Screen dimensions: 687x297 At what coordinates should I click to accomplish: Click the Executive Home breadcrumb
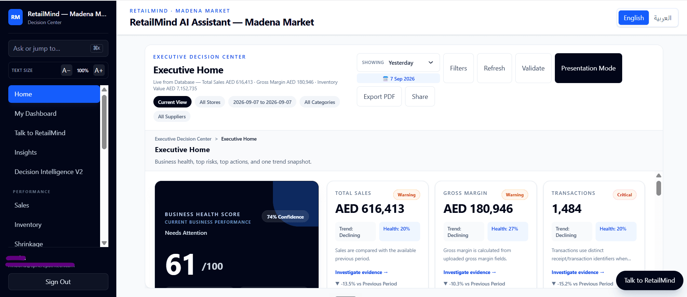click(239, 139)
